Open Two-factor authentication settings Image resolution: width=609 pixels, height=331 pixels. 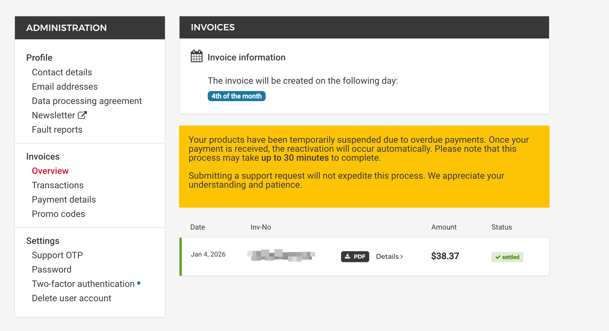[83, 284]
